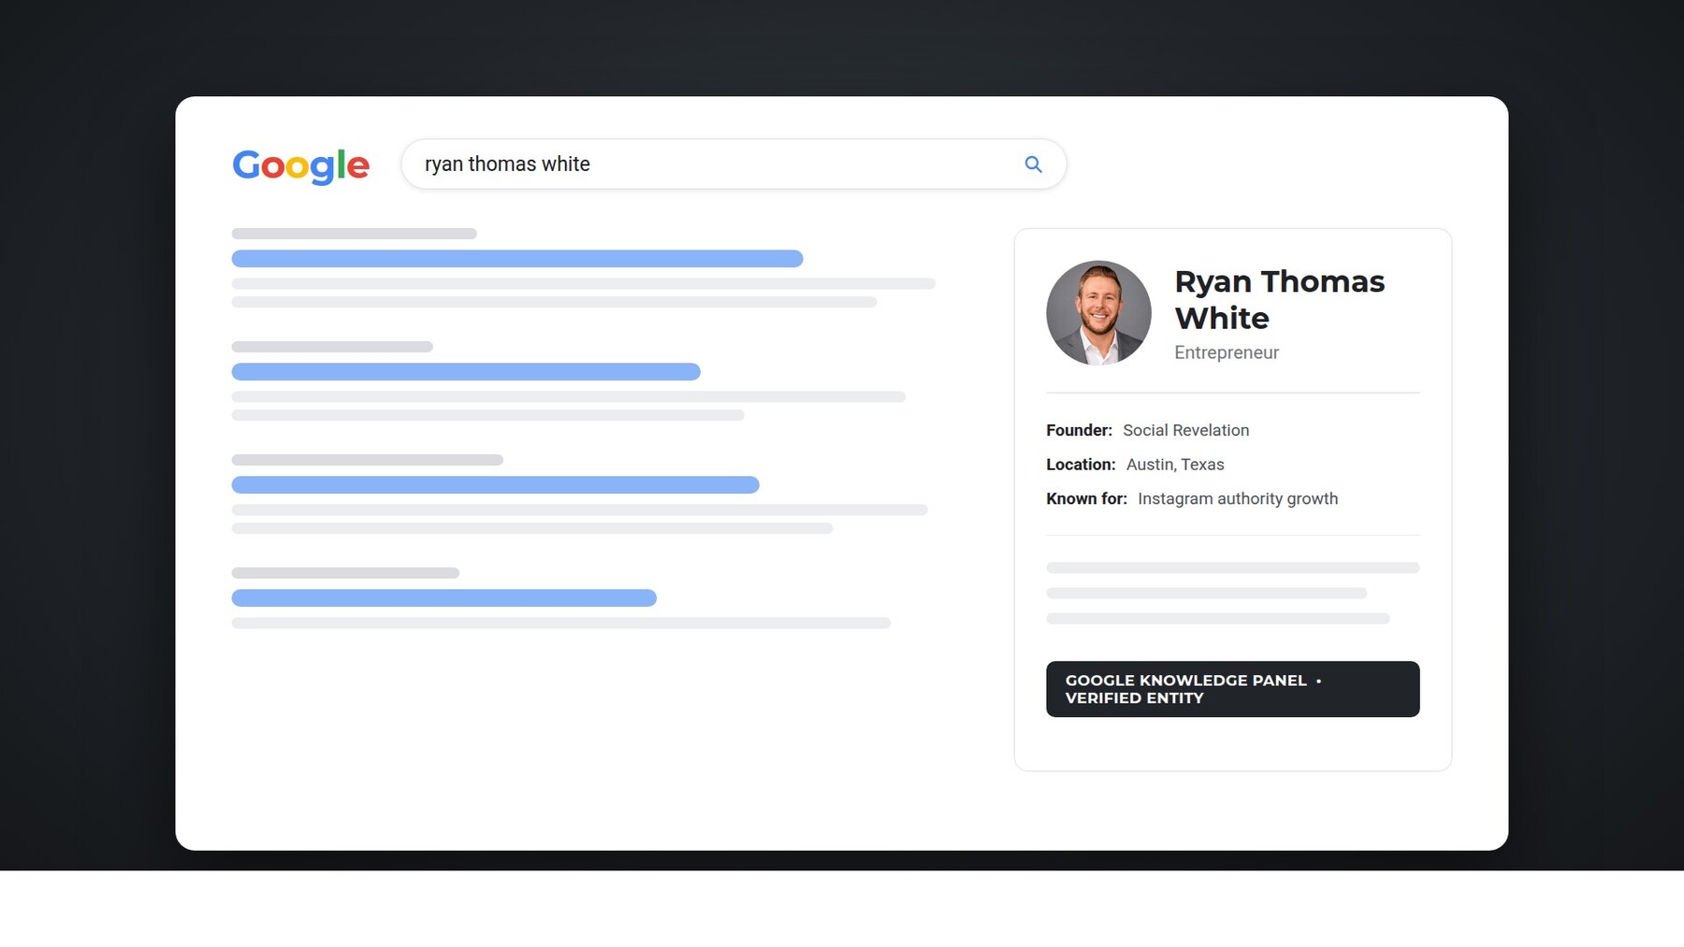The height and width of the screenshot is (947, 1684).
Task: Click the 'Location:' label
Action: (1081, 465)
